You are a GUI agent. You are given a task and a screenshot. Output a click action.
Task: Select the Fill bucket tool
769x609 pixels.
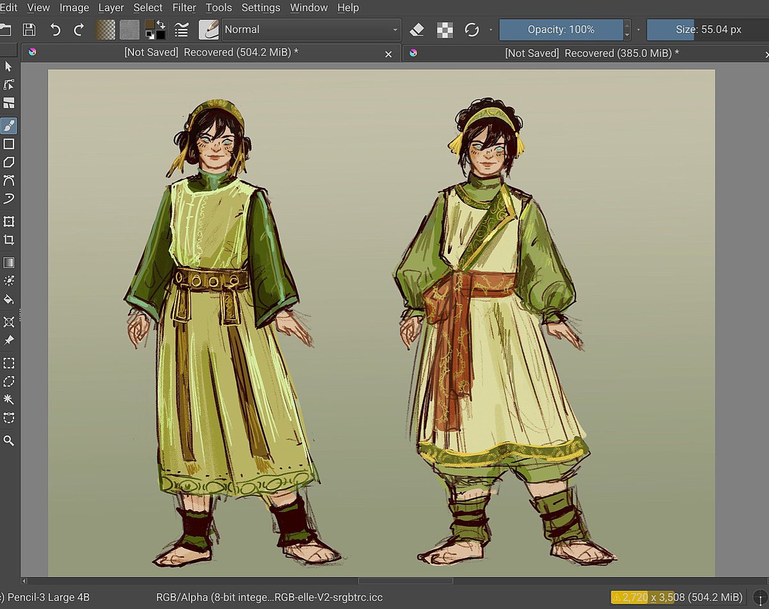8,299
